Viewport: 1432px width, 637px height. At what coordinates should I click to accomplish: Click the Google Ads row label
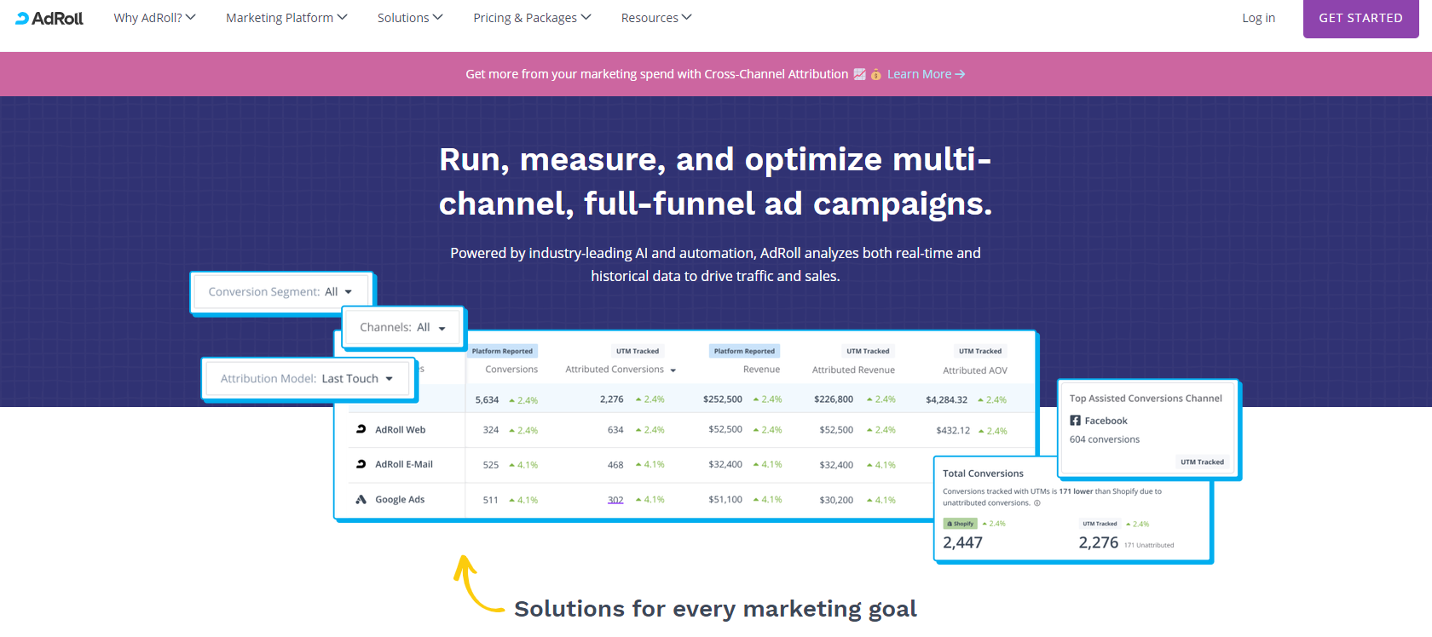tap(400, 500)
